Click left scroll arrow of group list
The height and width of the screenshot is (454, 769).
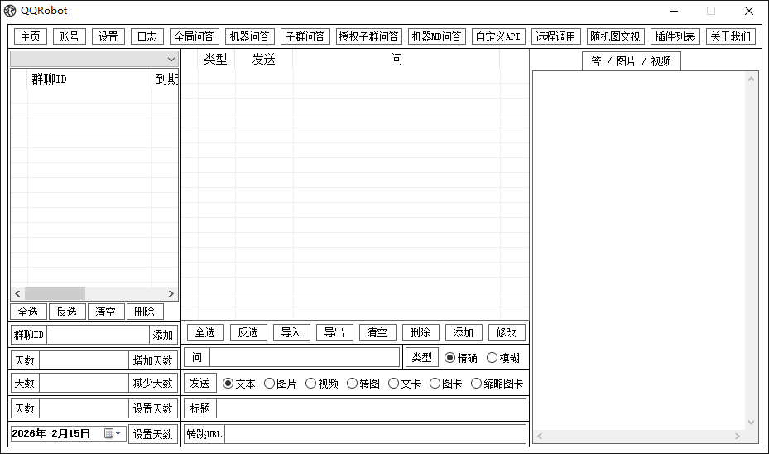point(17,293)
